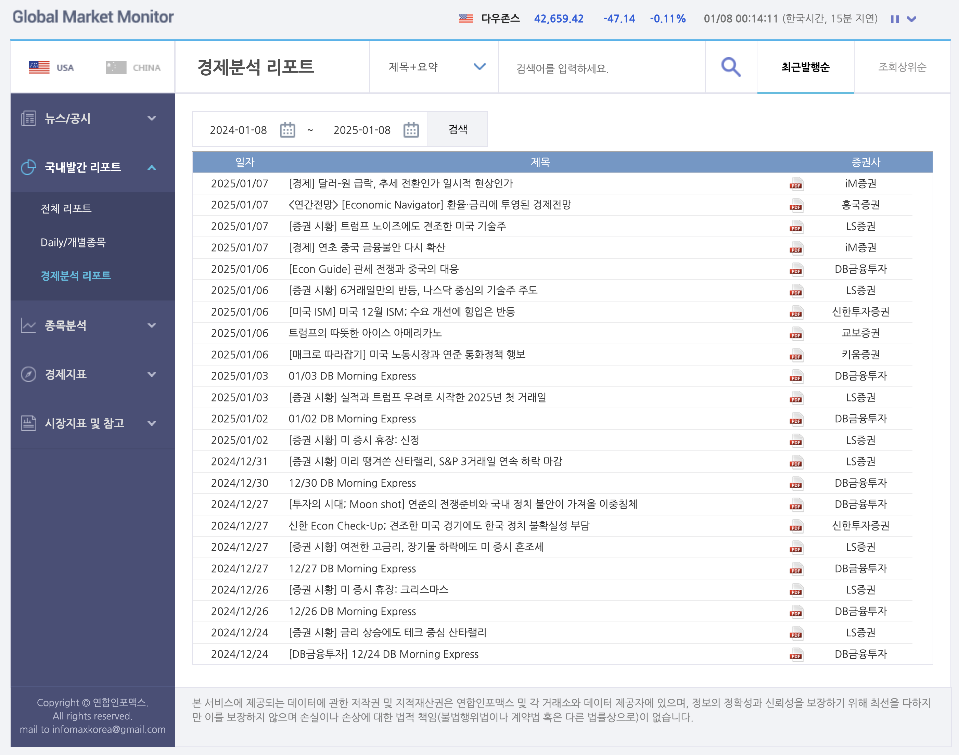Open the PDF for 미 증시 휴장: 크리스마스
This screenshot has height=755, width=959.
[796, 590]
